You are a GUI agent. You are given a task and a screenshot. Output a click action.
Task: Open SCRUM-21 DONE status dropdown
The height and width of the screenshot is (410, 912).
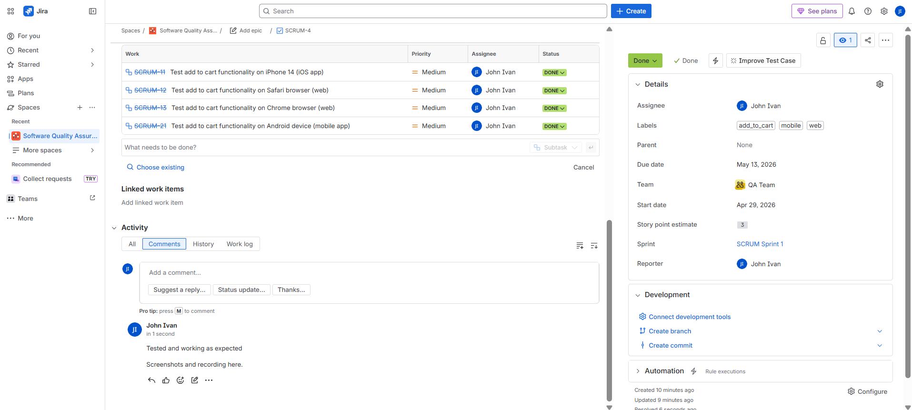coord(554,126)
